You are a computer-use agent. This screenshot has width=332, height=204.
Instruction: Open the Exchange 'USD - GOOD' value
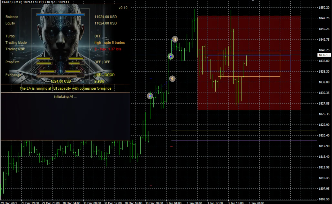tap(104, 75)
